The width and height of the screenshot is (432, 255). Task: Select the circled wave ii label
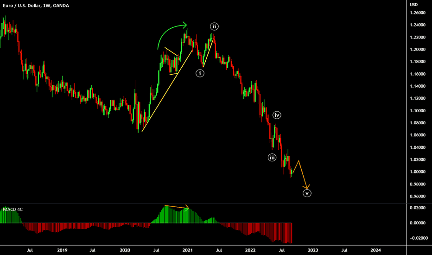[x=214, y=26]
